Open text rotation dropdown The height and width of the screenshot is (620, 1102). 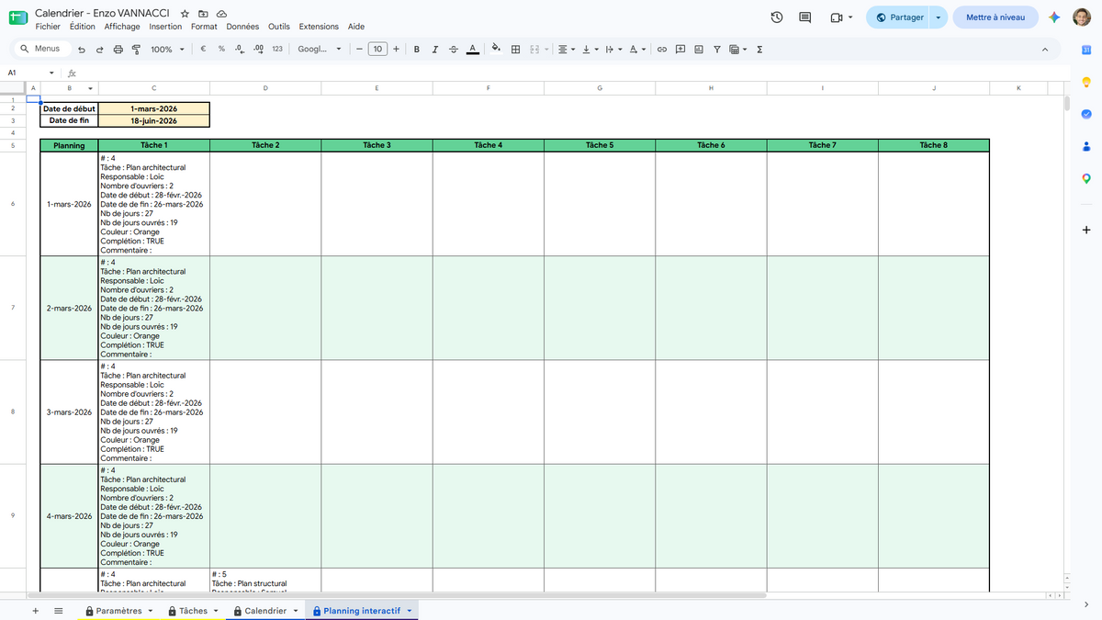click(x=638, y=49)
